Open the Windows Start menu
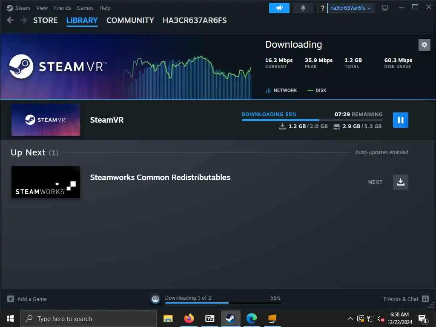 click(x=10, y=318)
